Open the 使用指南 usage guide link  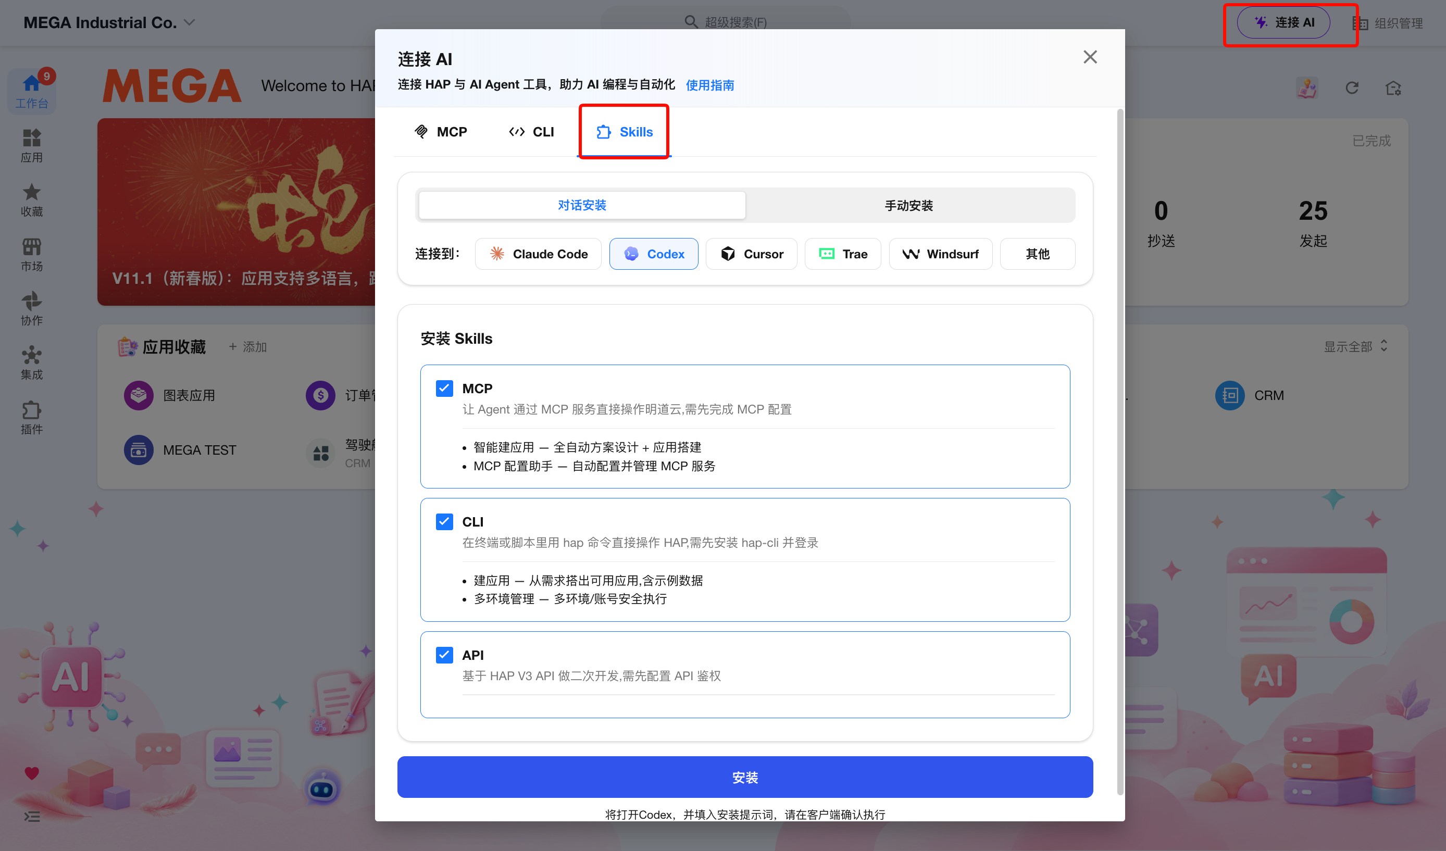710,85
